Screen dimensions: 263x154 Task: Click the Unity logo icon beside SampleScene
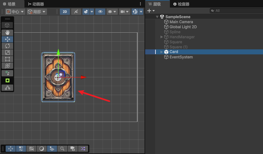point(162,17)
